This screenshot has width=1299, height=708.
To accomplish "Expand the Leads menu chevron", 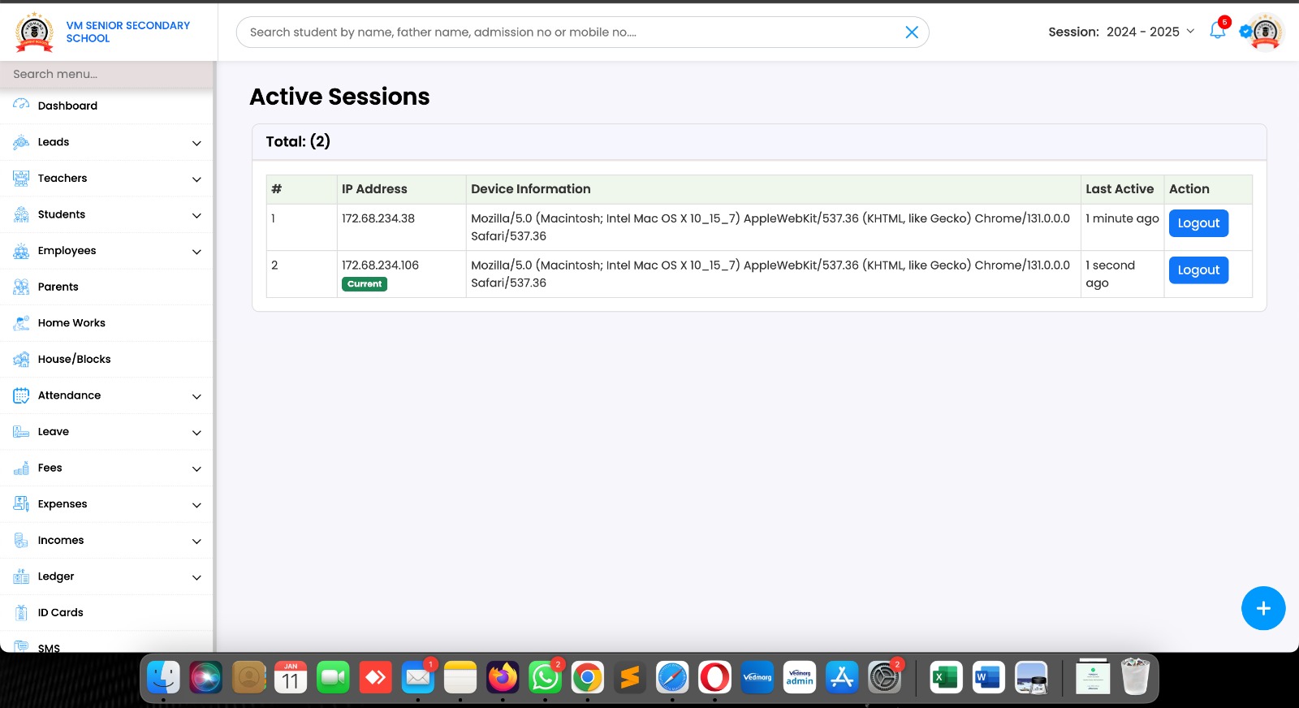I will coord(196,143).
